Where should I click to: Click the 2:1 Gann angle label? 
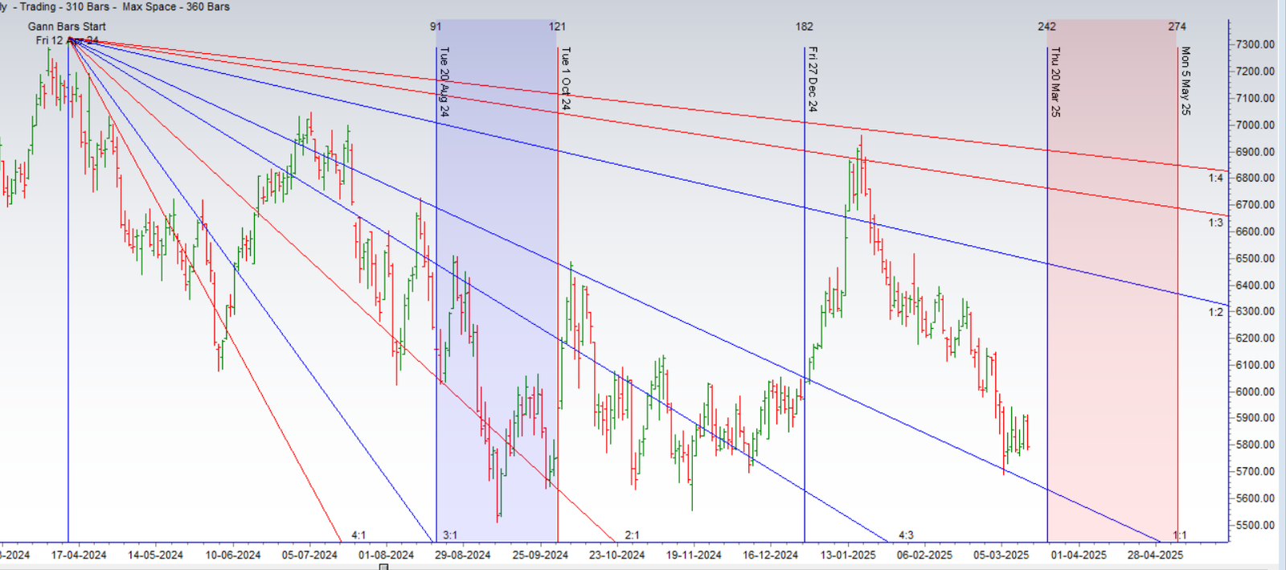[633, 535]
